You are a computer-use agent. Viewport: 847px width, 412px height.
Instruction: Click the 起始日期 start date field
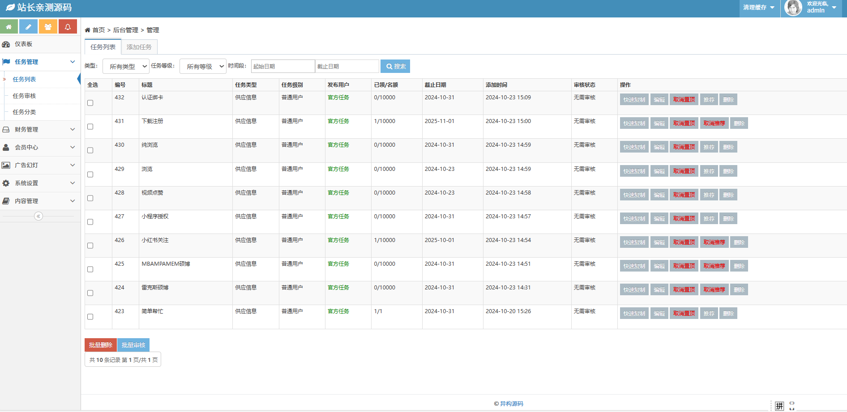coord(283,66)
